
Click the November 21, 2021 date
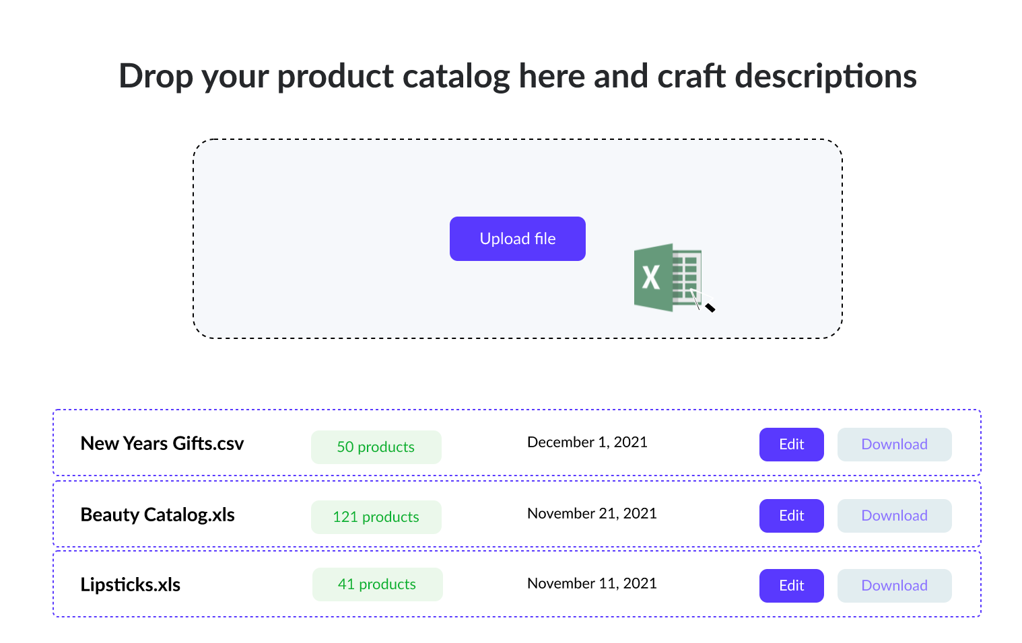point(592,514)
